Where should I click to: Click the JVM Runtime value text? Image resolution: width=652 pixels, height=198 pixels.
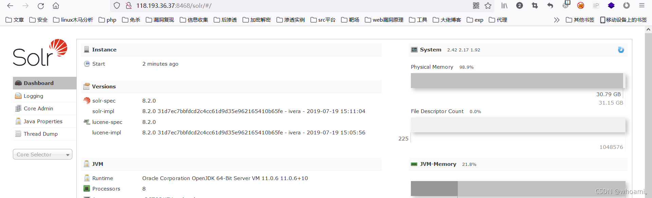coord(225,178)
